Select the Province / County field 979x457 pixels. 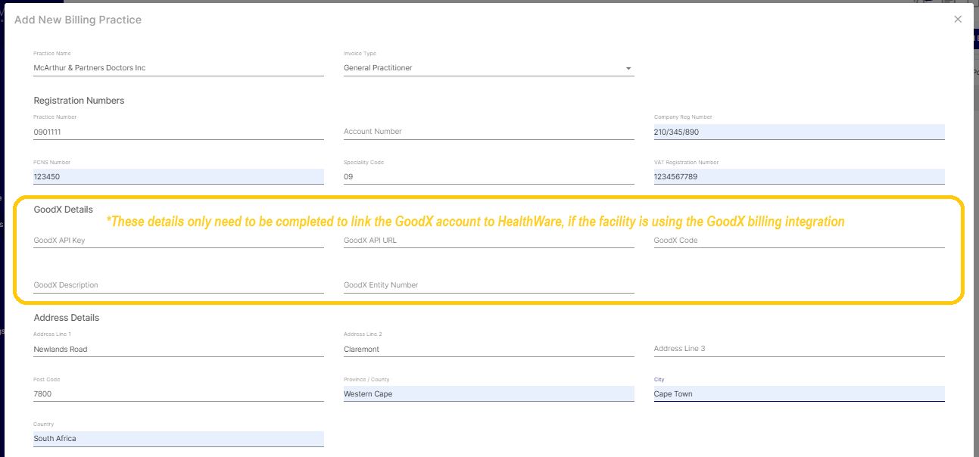pyautogui.click(x=488, y=394)
